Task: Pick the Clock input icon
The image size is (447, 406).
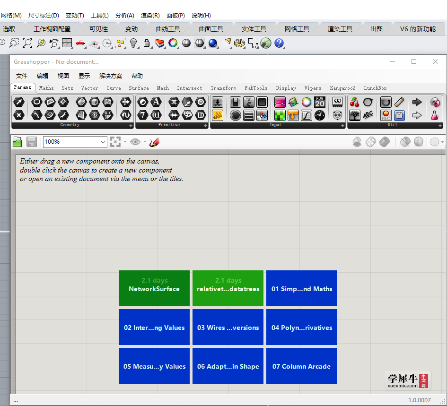Action: [320, 115]
